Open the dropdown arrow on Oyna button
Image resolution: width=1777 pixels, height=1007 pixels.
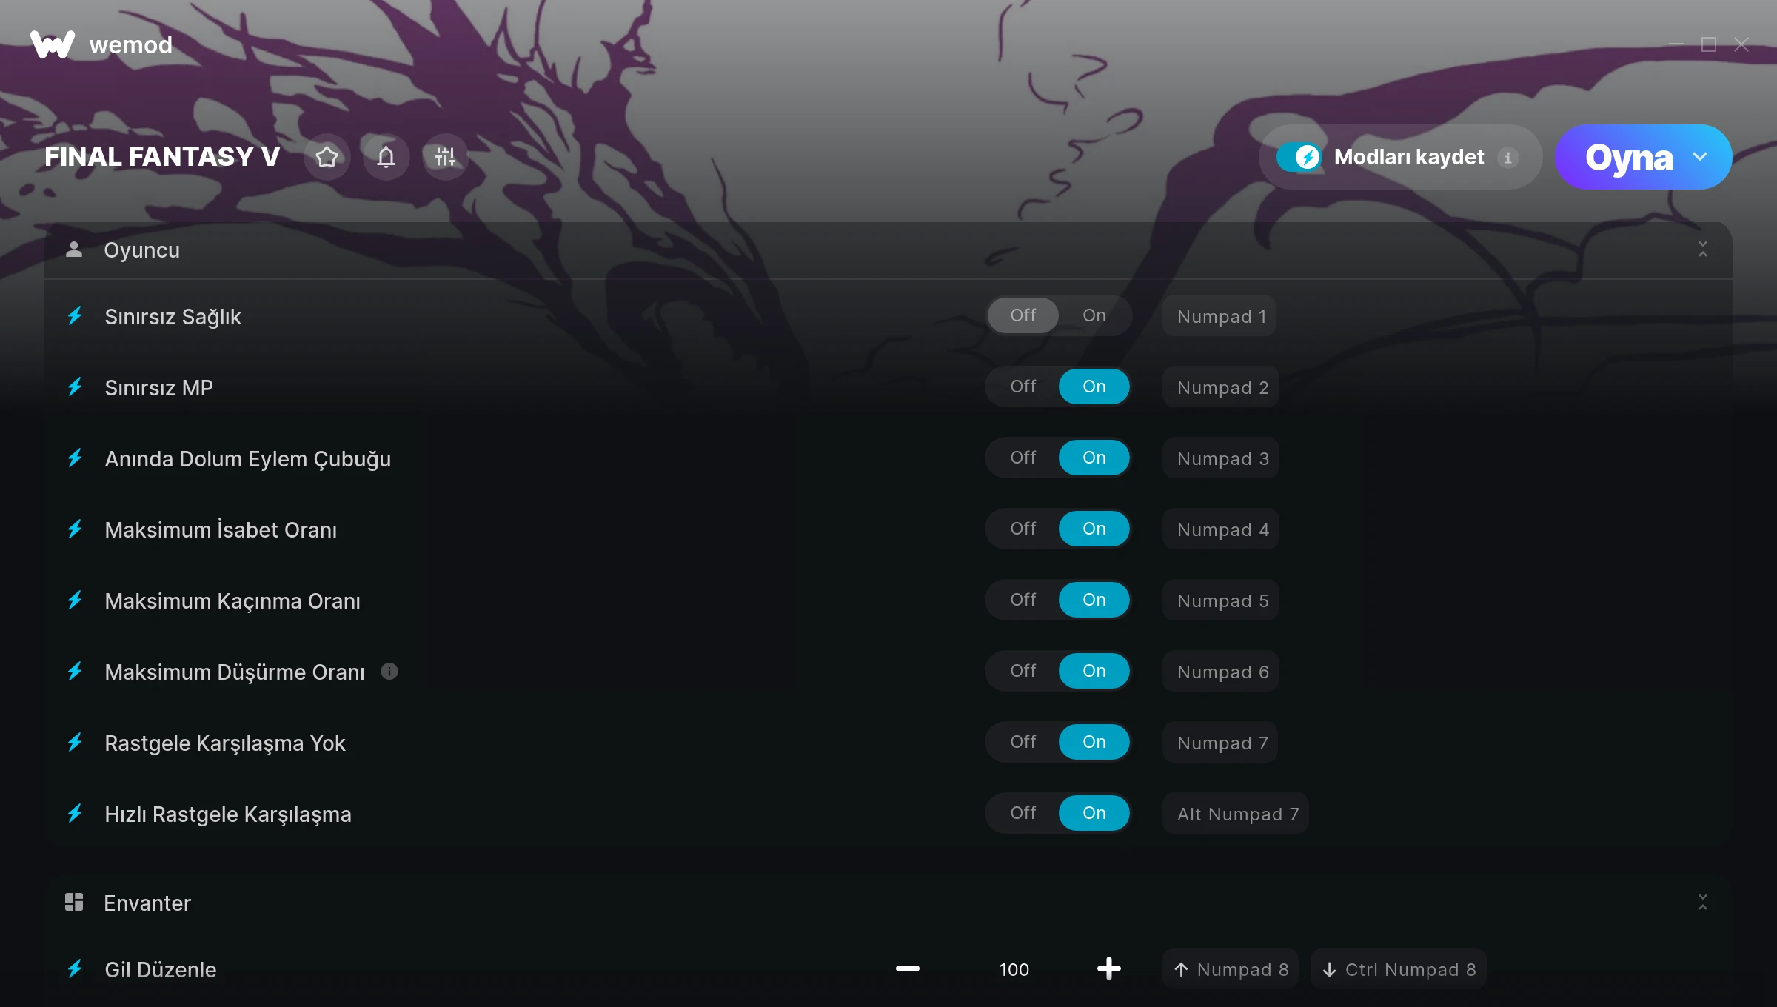(1700, 157)
